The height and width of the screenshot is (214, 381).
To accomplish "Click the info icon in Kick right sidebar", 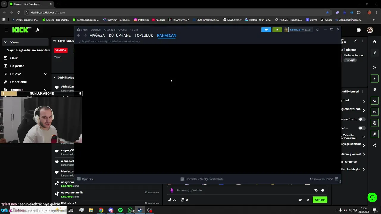I will pyautogui.click(x=374, y=42).
